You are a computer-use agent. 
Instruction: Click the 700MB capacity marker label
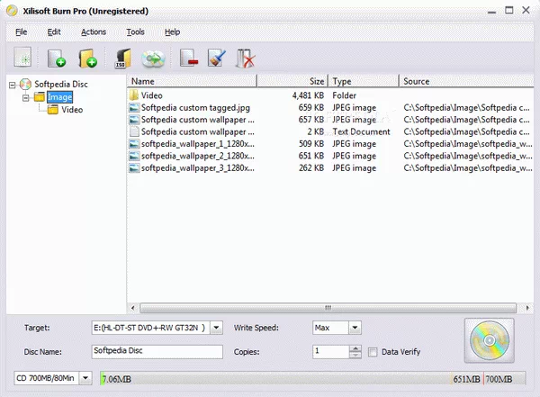pos(499,379)
